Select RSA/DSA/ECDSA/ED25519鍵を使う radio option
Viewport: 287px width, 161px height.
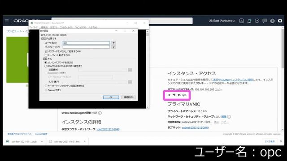46,66
